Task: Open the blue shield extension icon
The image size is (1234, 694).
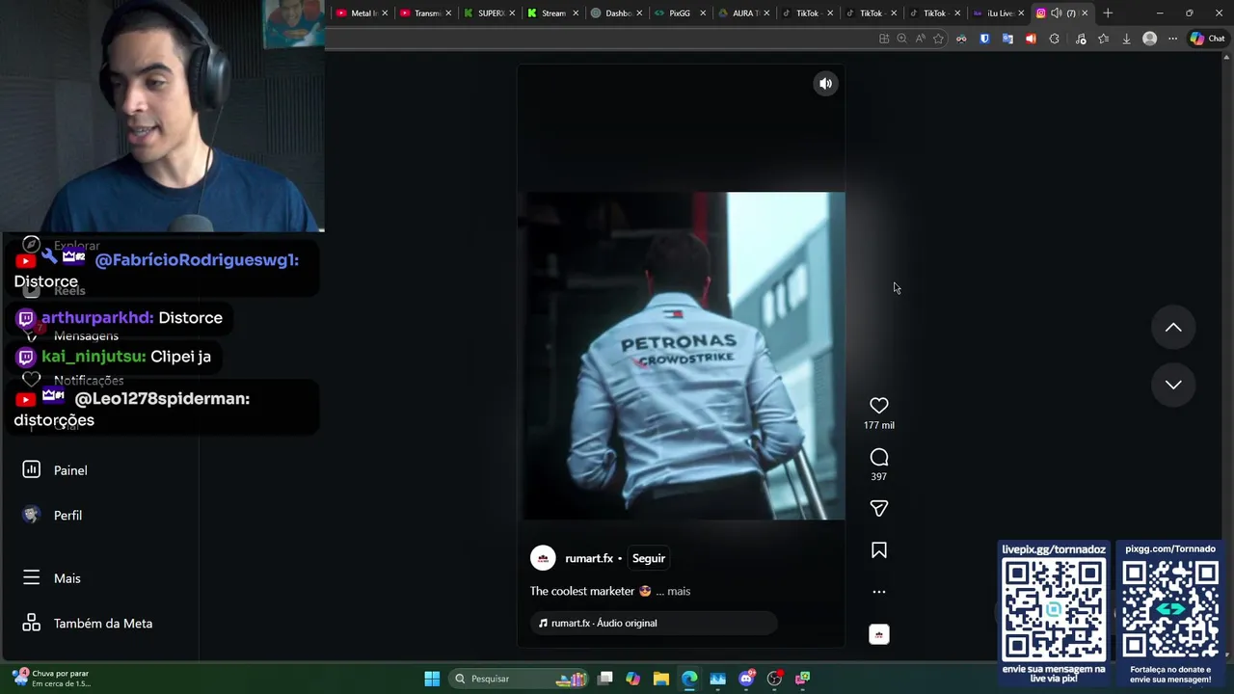Action: [x=984, y=39]
